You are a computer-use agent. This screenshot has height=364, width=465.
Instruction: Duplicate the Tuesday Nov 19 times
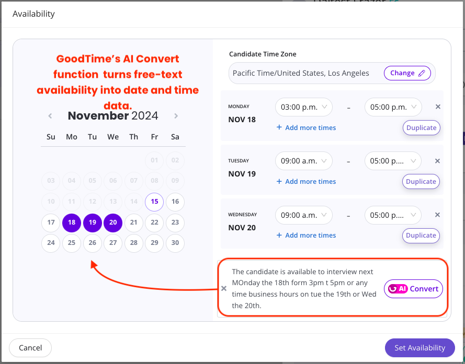point(421,182)
